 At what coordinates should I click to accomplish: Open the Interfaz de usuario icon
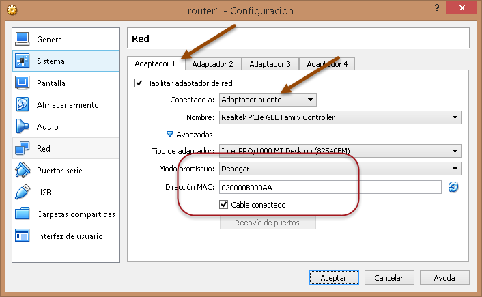pos(23,236)
